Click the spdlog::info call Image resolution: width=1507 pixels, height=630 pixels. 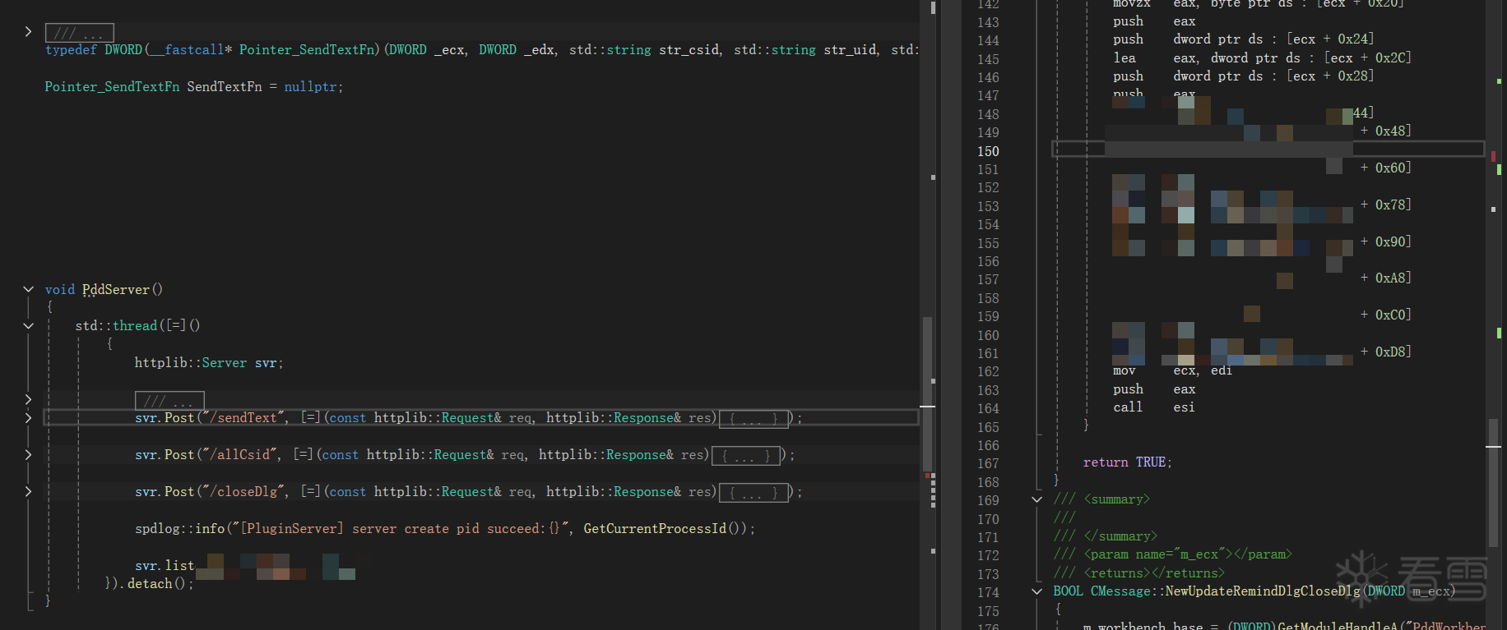point(179,529)
